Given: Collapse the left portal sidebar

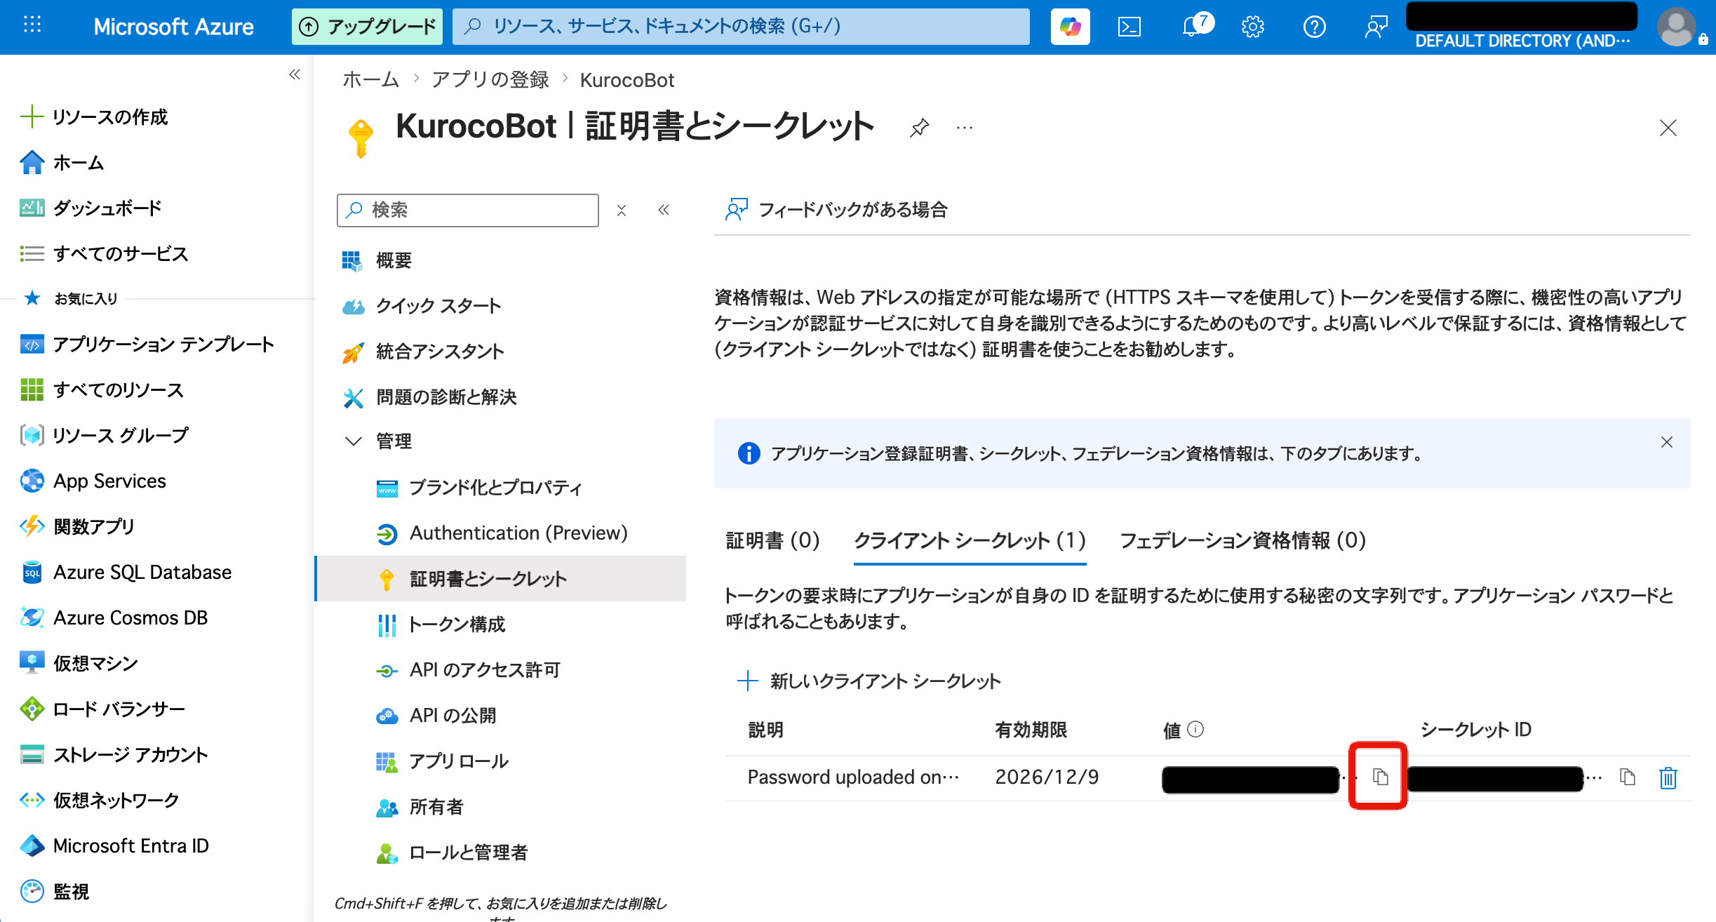Looking at the screenshot, I should (x=295, y=74).
